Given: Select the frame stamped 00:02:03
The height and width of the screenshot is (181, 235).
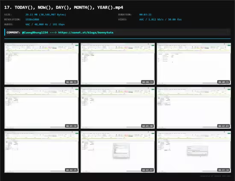Looking at the screenshot, I should (194, 108).
